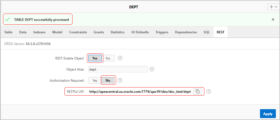Screen dimensions: 280x120
Task: Select the REST tab
Action: click(x=221, y=32)
